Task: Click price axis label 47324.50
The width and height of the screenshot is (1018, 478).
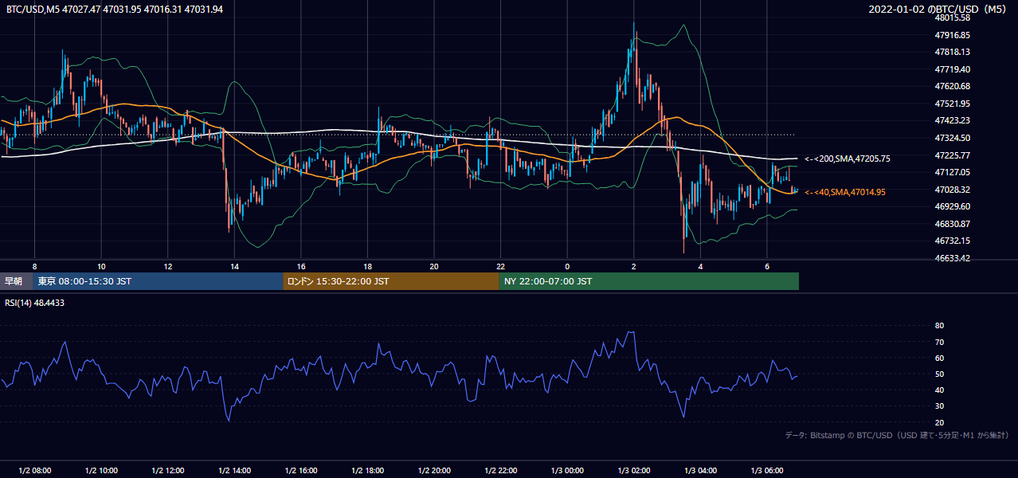Action: point(953,138)
